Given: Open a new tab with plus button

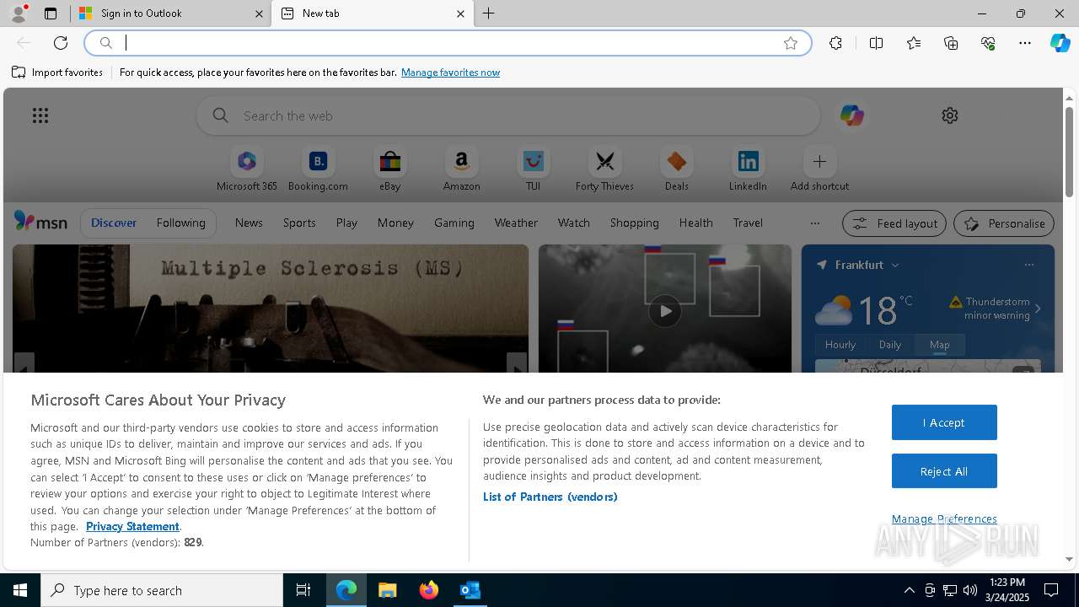Looking at the screenshot, I should point(489,13).
